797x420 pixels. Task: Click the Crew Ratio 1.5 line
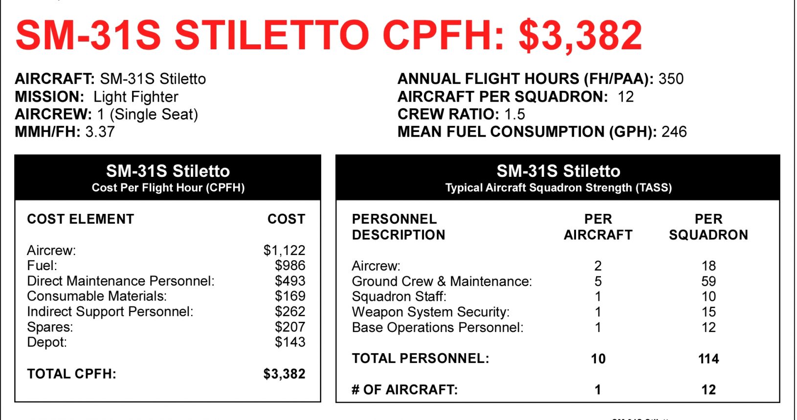pos(461,114)
